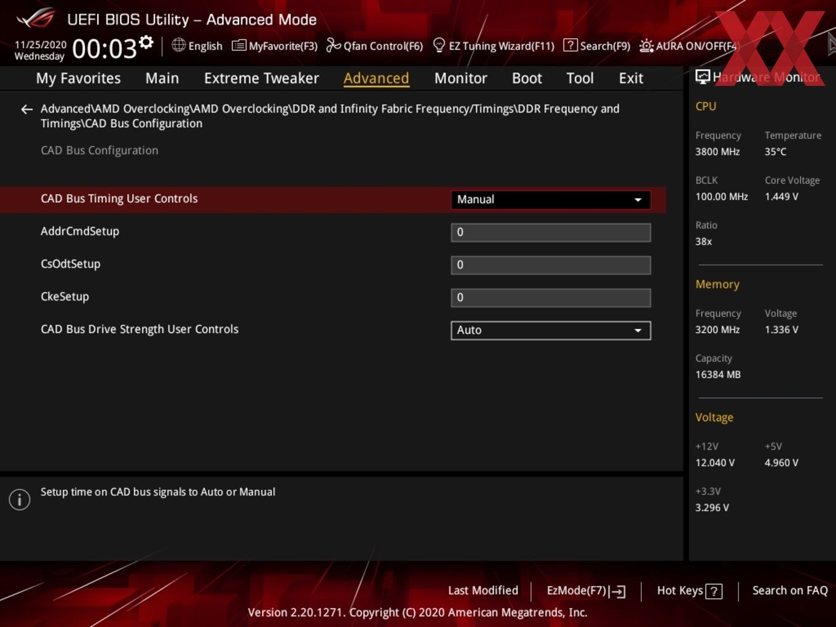This screenshot has height=627, width=836.
Task: Switch to the Monitor tab
Action: point(460,78)
